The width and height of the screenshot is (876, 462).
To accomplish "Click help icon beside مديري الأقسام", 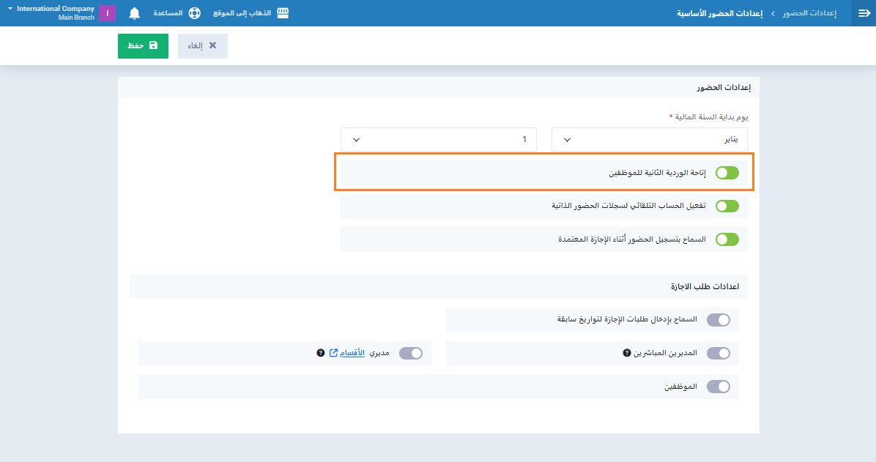I will [320, 353].
